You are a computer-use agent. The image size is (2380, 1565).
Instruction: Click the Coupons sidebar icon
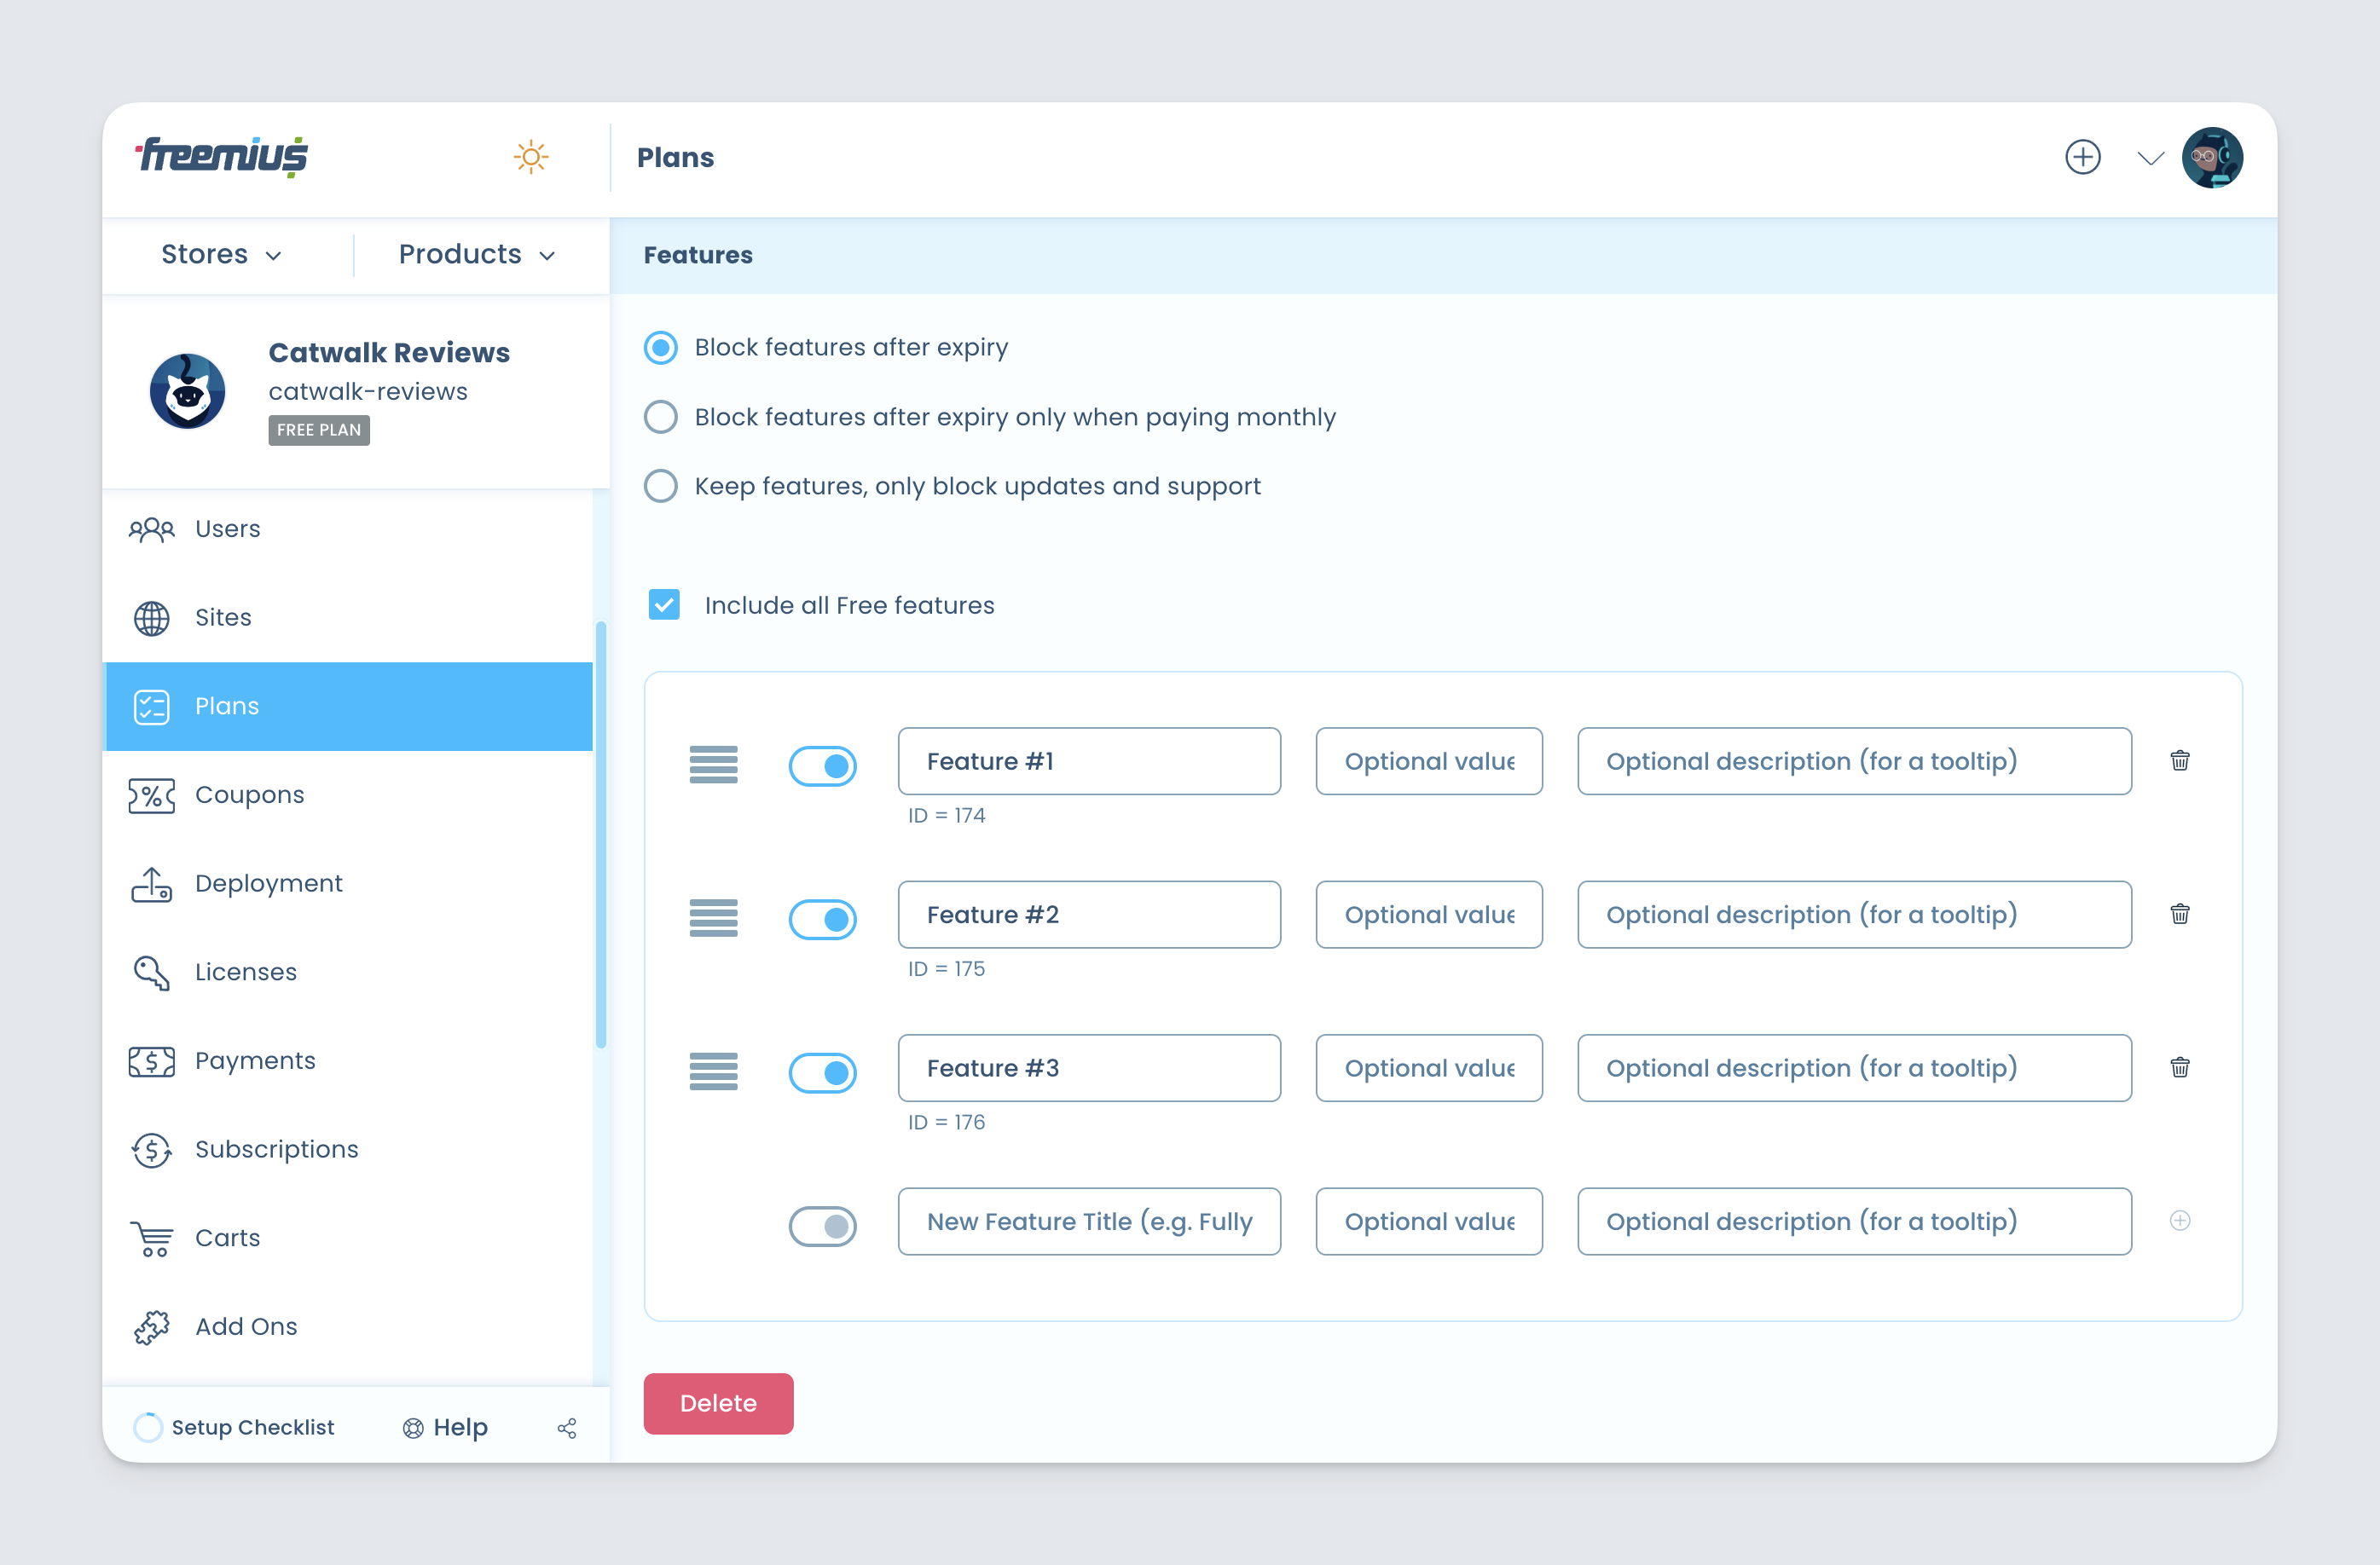(148, 794)
